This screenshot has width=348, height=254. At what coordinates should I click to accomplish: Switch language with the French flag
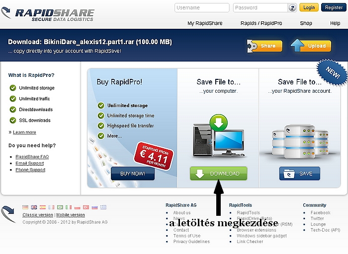[x=51, y=207]
